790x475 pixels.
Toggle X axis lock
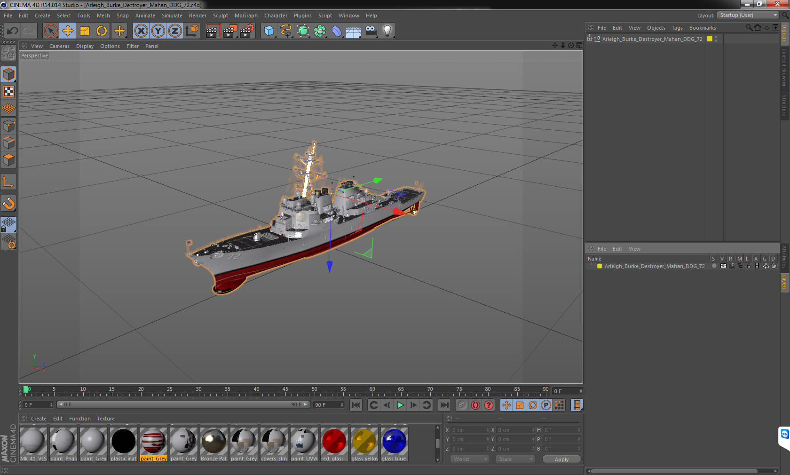[141, 31]
